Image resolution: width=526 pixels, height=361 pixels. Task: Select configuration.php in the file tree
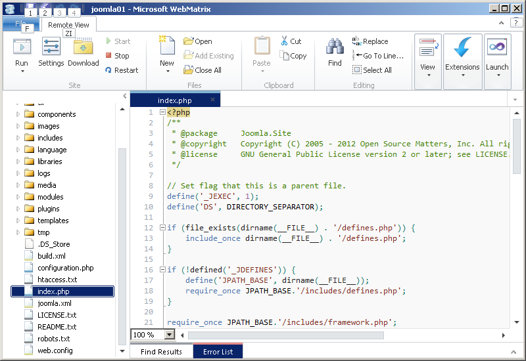tap(65, 268)
